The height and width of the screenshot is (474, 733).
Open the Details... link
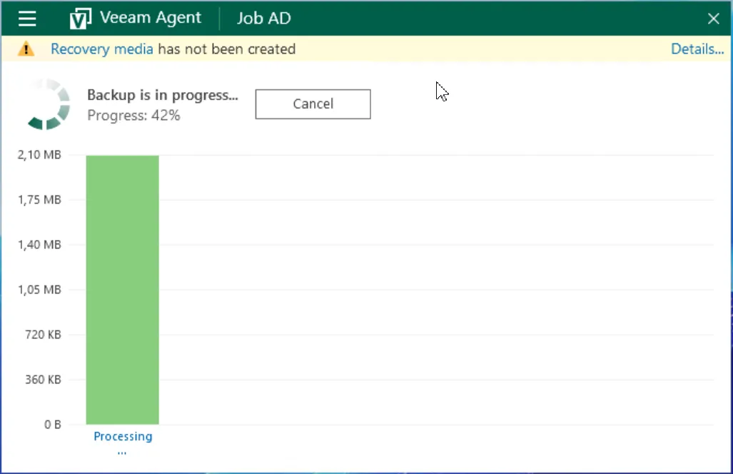coord(697,49)
